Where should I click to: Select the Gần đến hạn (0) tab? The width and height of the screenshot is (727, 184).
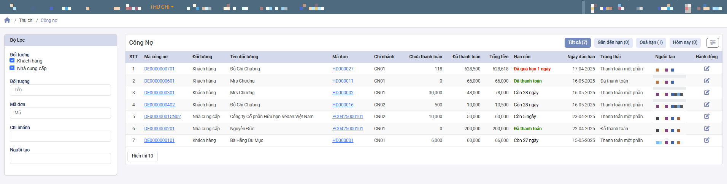613,42
